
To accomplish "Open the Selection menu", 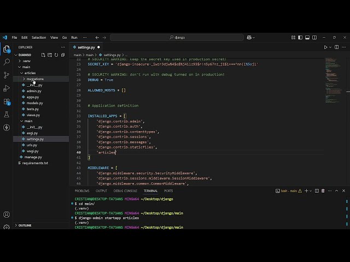I will pyautogui.click(x=39, y=38).
